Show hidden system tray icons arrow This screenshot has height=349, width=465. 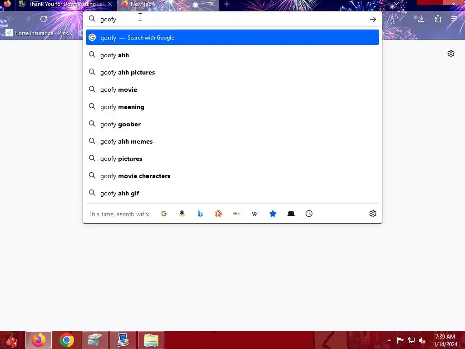click(x=389, y=340)
